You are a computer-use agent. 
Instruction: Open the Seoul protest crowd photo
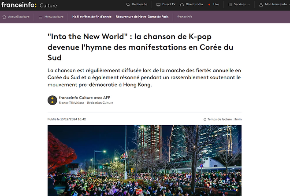(145, 160)
